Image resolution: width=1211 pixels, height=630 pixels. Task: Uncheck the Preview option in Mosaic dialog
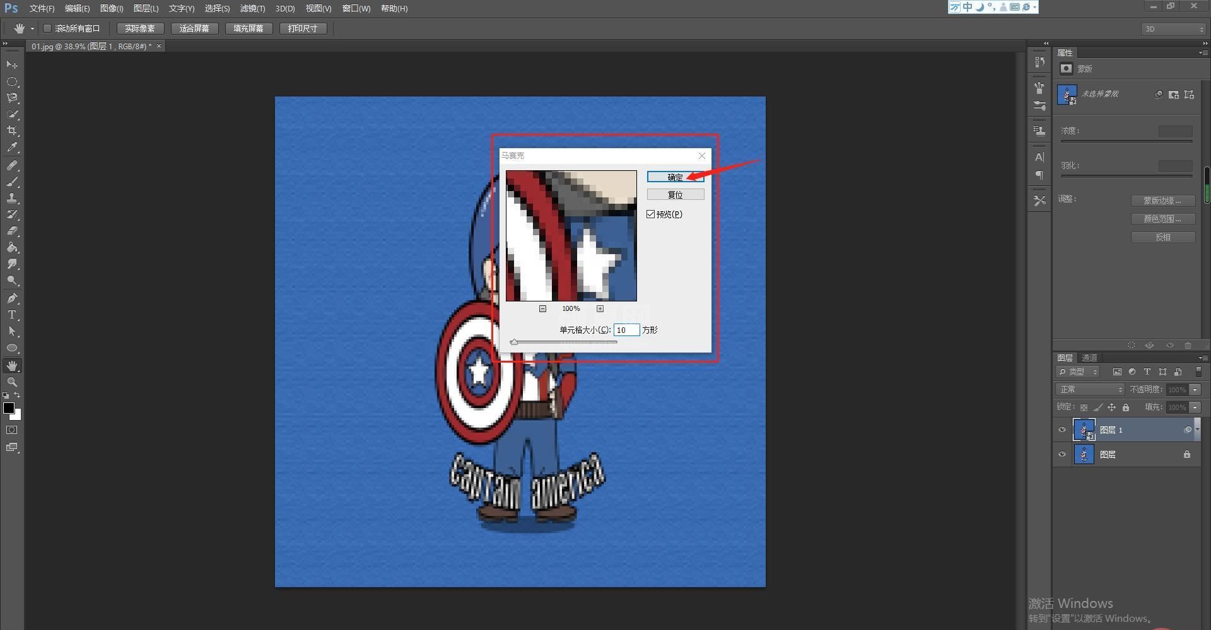[651, 214]
